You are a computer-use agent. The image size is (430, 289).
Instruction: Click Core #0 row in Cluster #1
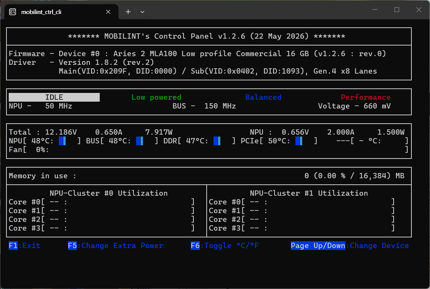302,202
